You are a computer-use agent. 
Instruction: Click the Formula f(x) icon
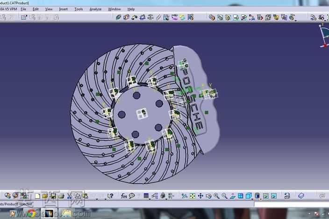(x=123, y=196)
